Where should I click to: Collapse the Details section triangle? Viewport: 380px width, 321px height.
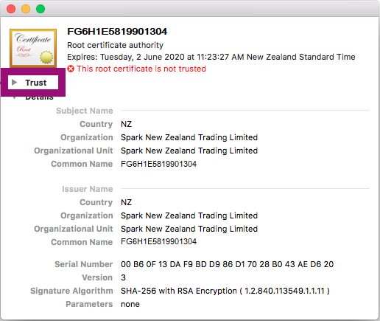point(15,97)
